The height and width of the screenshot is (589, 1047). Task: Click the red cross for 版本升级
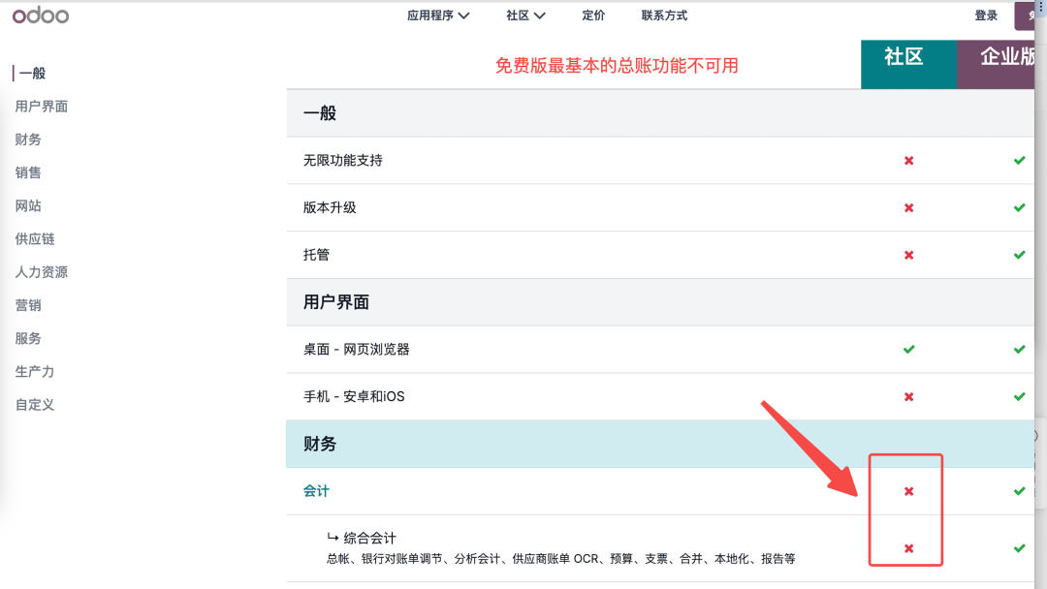point(908,208)
